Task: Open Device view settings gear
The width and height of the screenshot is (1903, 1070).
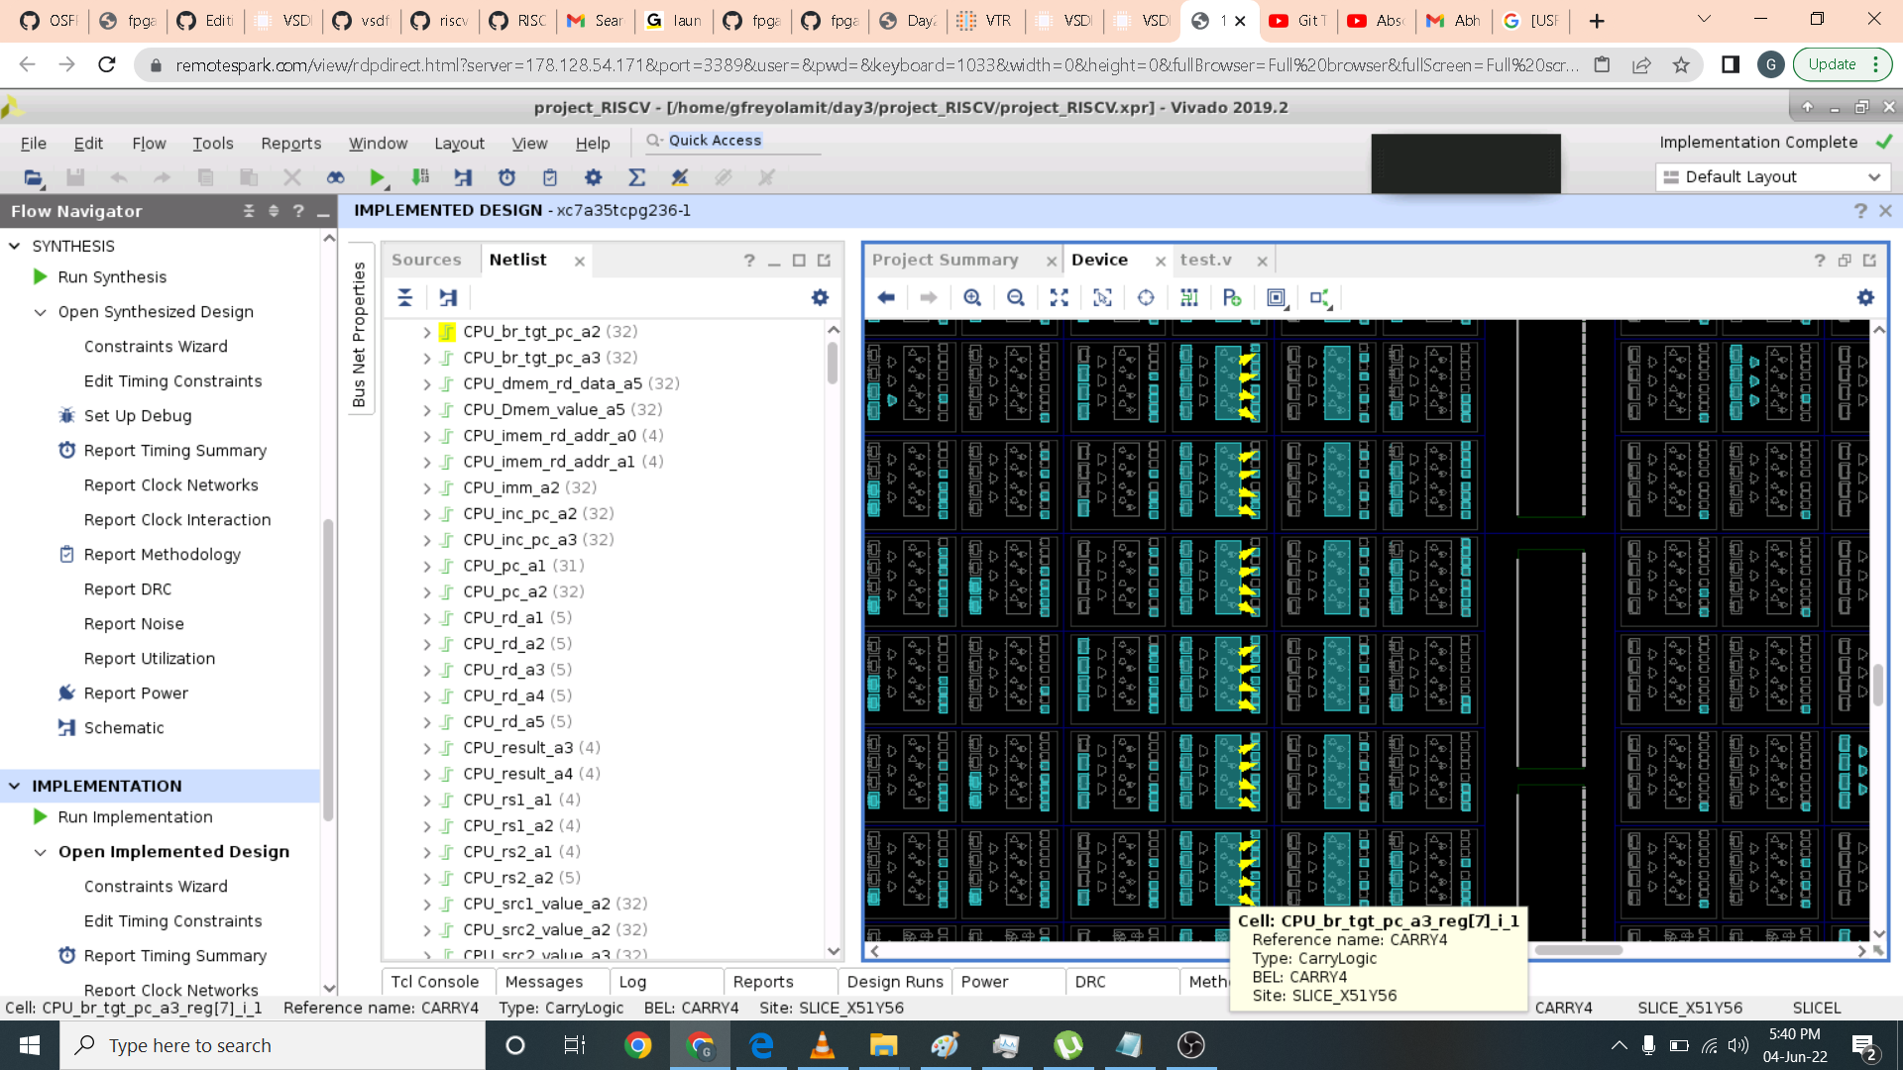Action: (1865, 298)
